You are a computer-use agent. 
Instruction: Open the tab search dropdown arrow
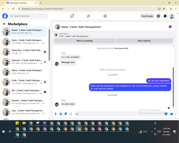pyautogui.click(x=3, y=3)
